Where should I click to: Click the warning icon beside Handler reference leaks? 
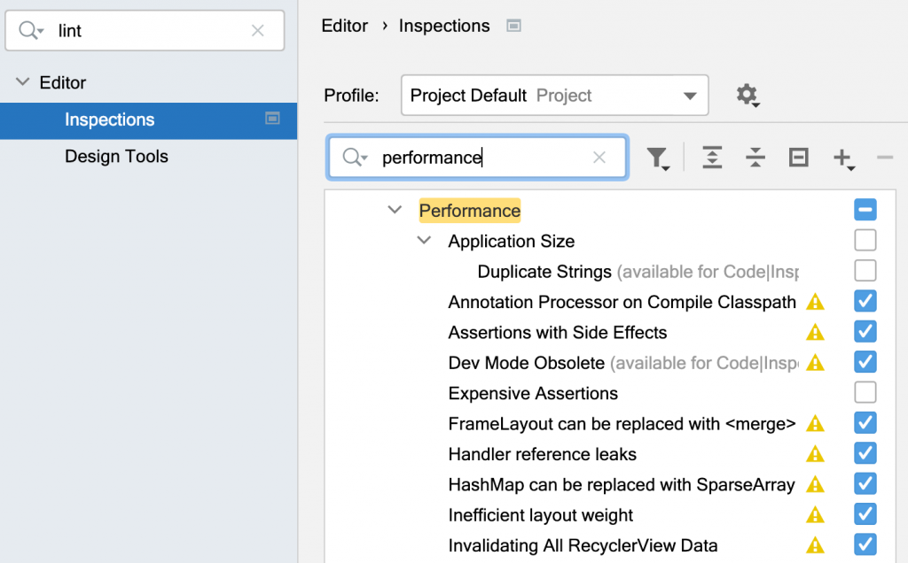(x=815, y=454)
